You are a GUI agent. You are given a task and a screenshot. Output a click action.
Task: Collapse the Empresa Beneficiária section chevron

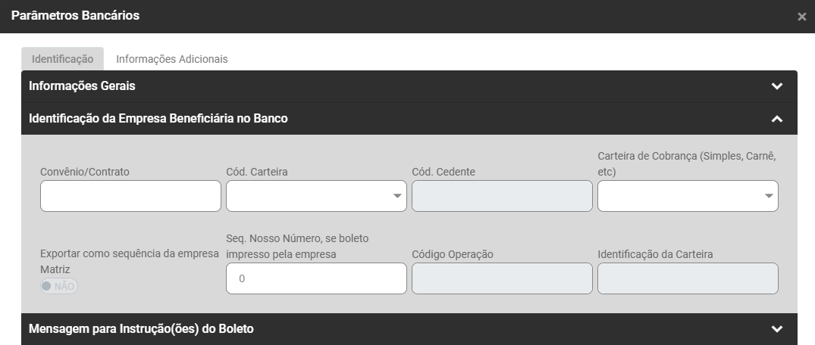(x=776, y=119)
